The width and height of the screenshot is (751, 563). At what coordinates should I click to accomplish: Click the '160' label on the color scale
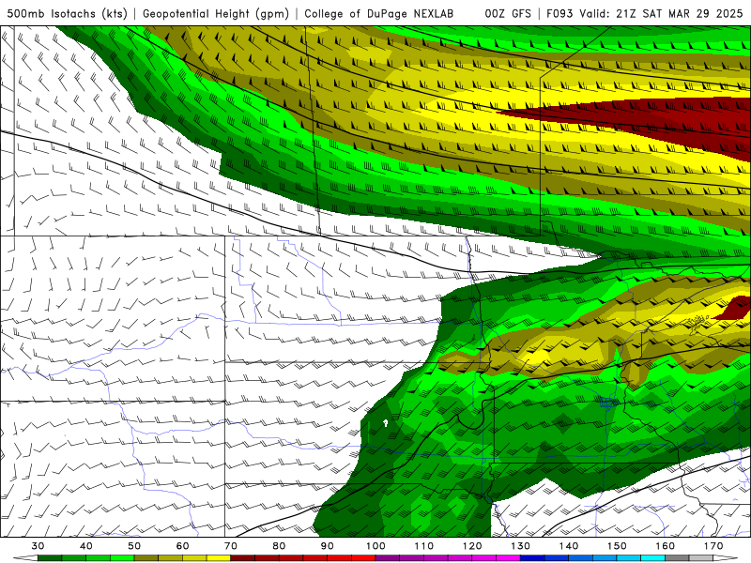coord(666,546)
